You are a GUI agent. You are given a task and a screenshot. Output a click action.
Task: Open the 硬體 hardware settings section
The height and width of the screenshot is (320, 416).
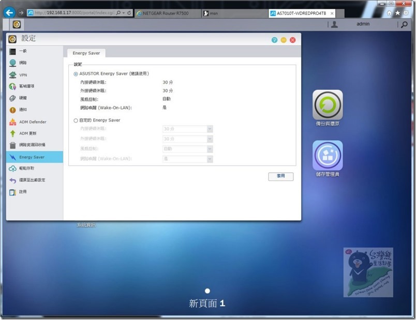[35, 98]
